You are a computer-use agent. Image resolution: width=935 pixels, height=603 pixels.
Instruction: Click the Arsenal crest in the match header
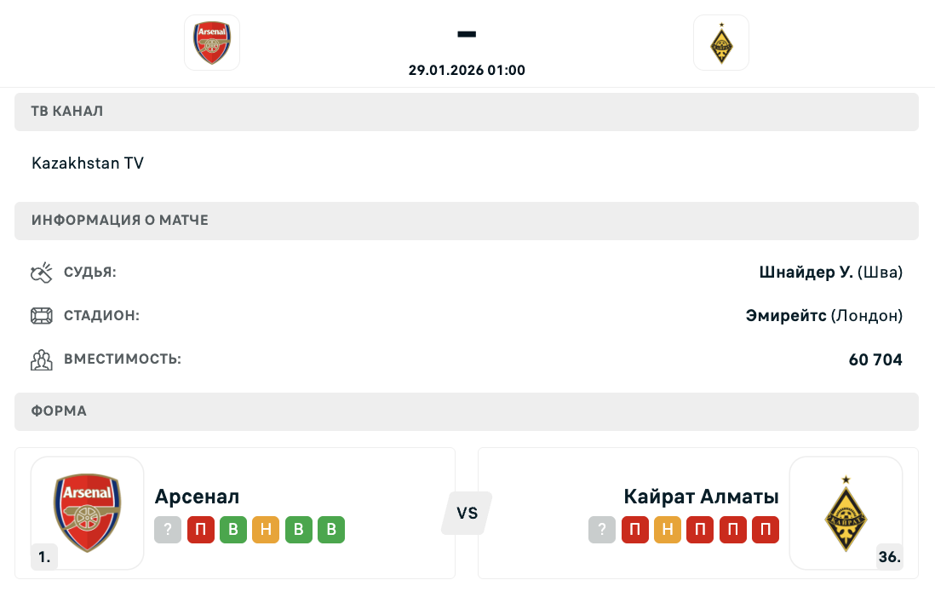[x=212, y=43]
